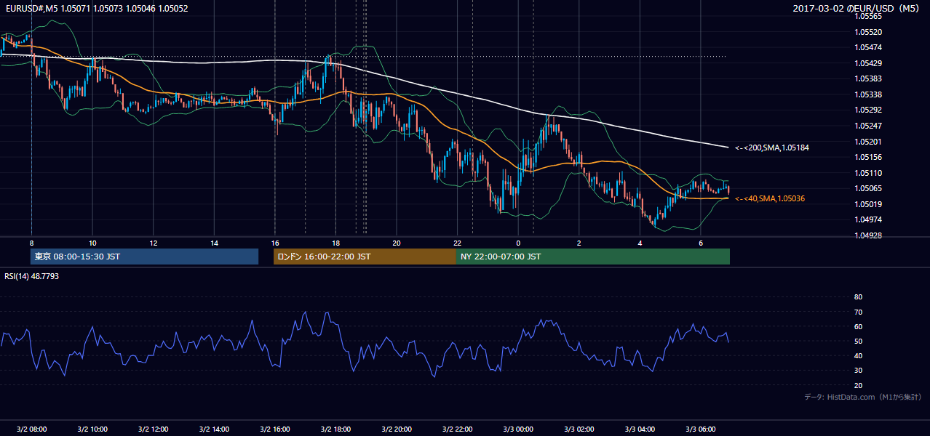Click hour tick 18 under the price chart
The height and width of the screenshot is (436, 930).
point(335,243)
